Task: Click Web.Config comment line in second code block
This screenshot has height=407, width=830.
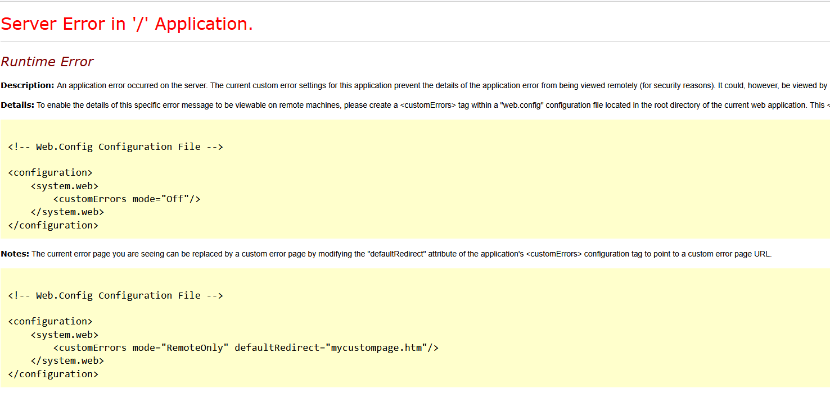Action: 115,295
